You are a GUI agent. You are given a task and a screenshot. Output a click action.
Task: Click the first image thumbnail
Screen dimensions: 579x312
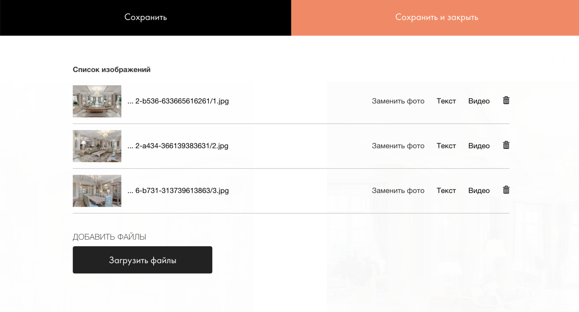[97, 101]
